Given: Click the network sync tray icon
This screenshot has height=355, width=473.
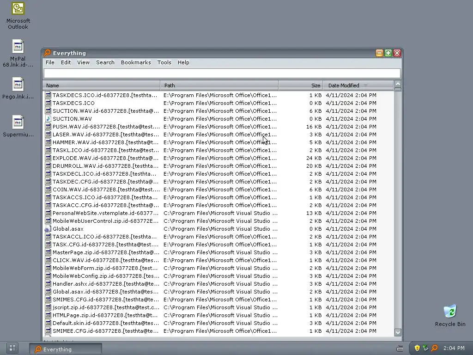Looking at the screenshot, I should (425, 348).
